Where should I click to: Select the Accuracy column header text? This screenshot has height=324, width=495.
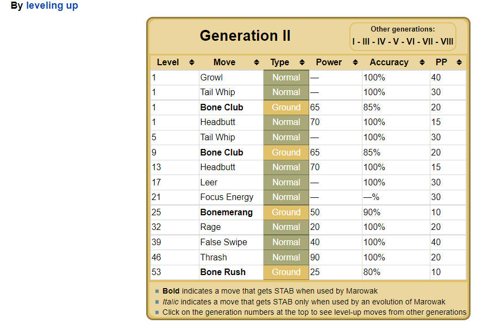click(x=389, y=62)
